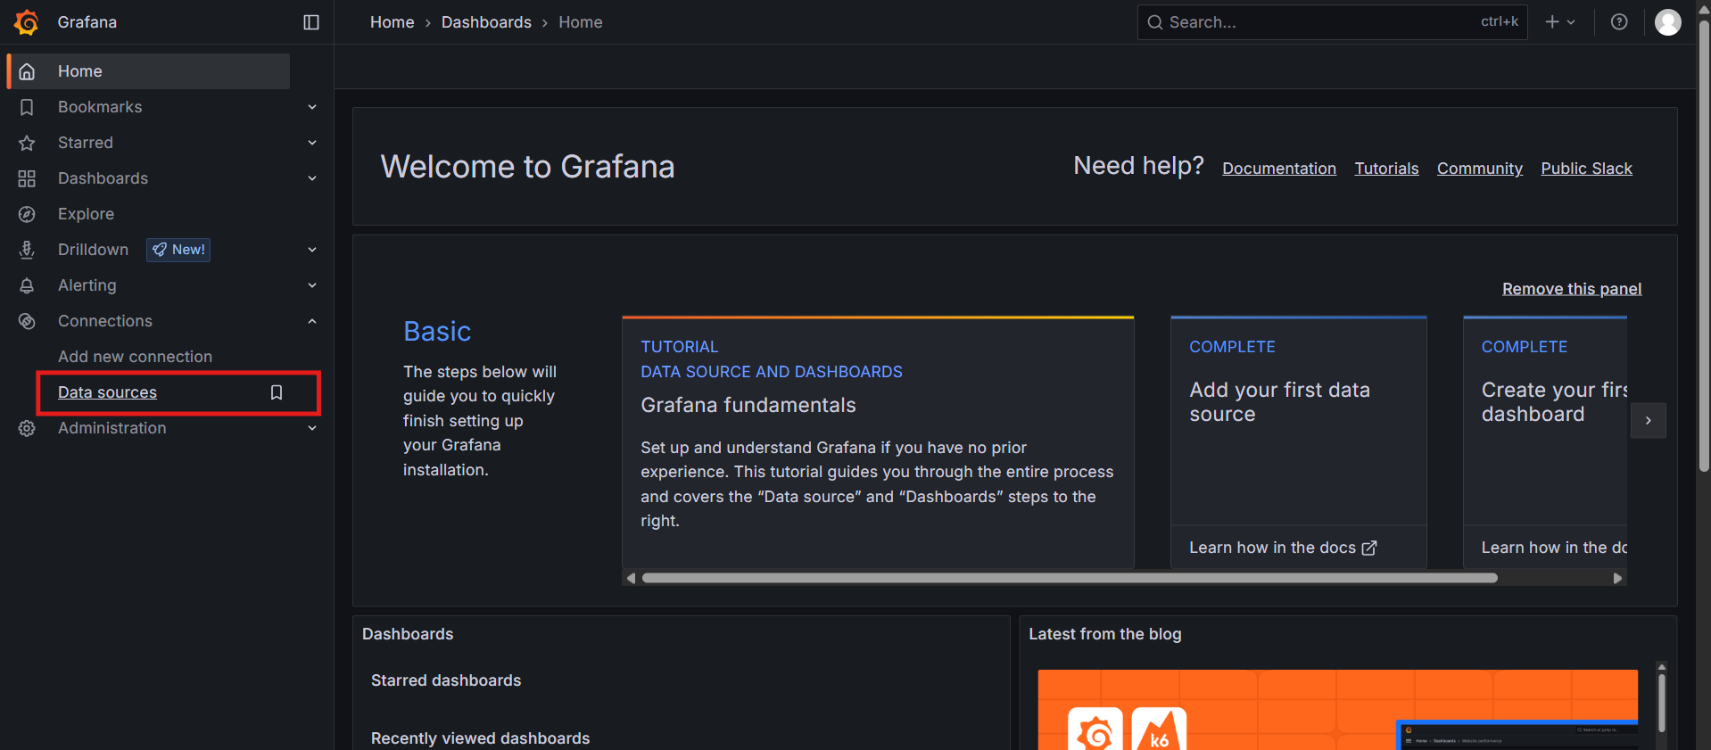1711x750 pixels.
Task: Expand the Administration section chevron
Action: 312,428
